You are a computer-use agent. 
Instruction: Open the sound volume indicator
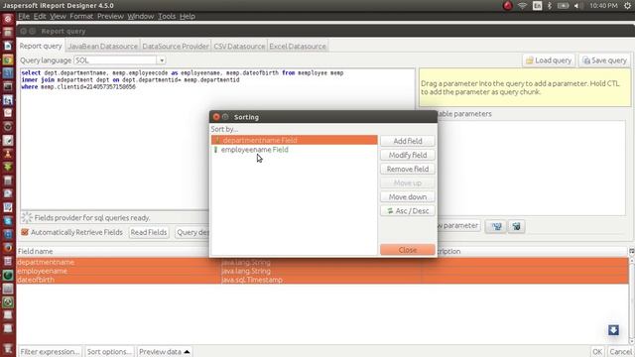pos(578,6)
